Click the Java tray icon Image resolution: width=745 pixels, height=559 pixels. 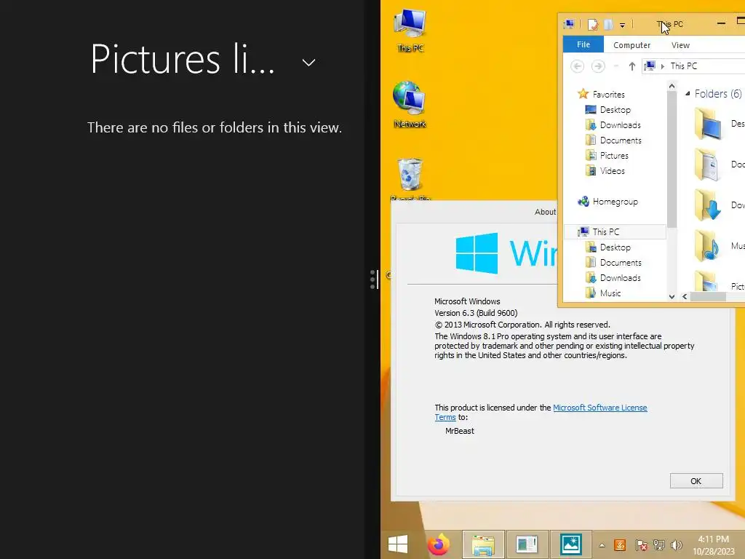(x=620, y=544)
